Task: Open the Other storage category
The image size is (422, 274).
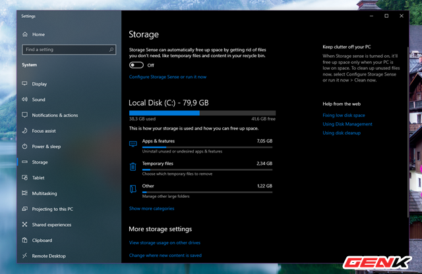Action: (148, 187)
